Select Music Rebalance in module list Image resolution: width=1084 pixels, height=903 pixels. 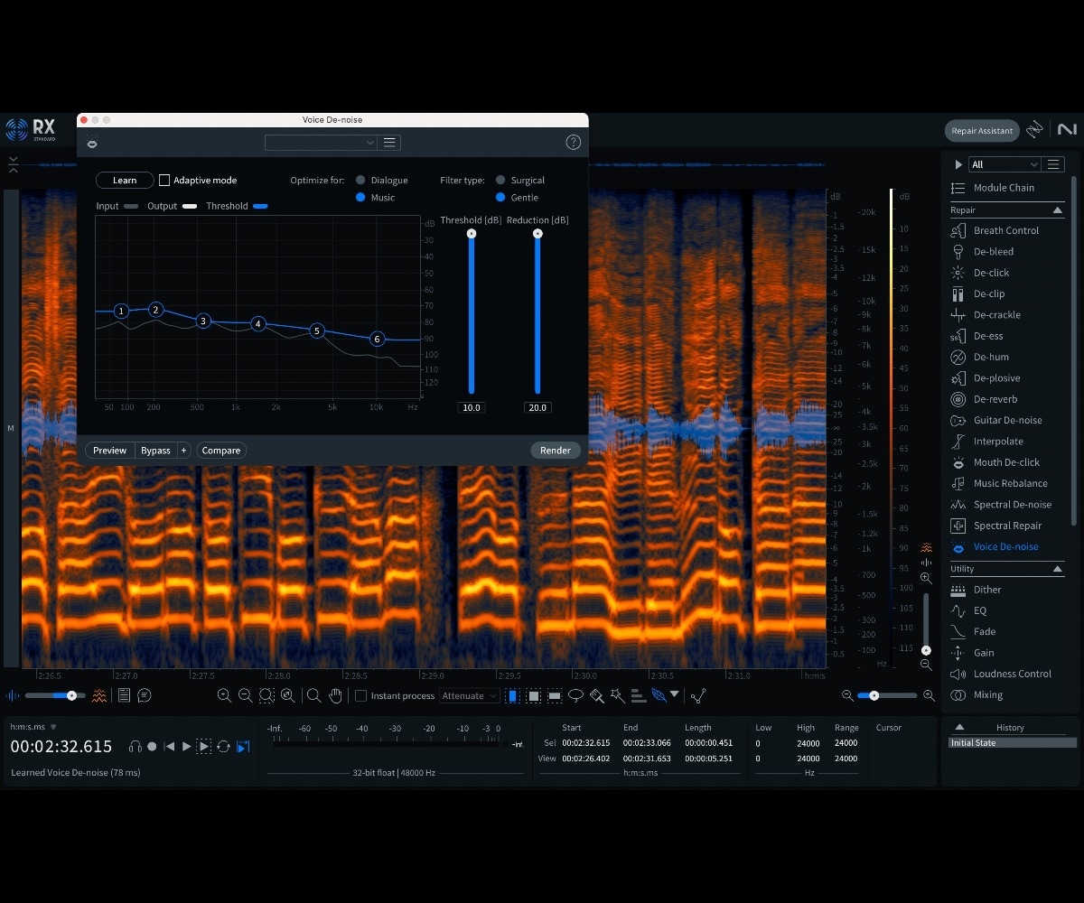(1010, 483)
